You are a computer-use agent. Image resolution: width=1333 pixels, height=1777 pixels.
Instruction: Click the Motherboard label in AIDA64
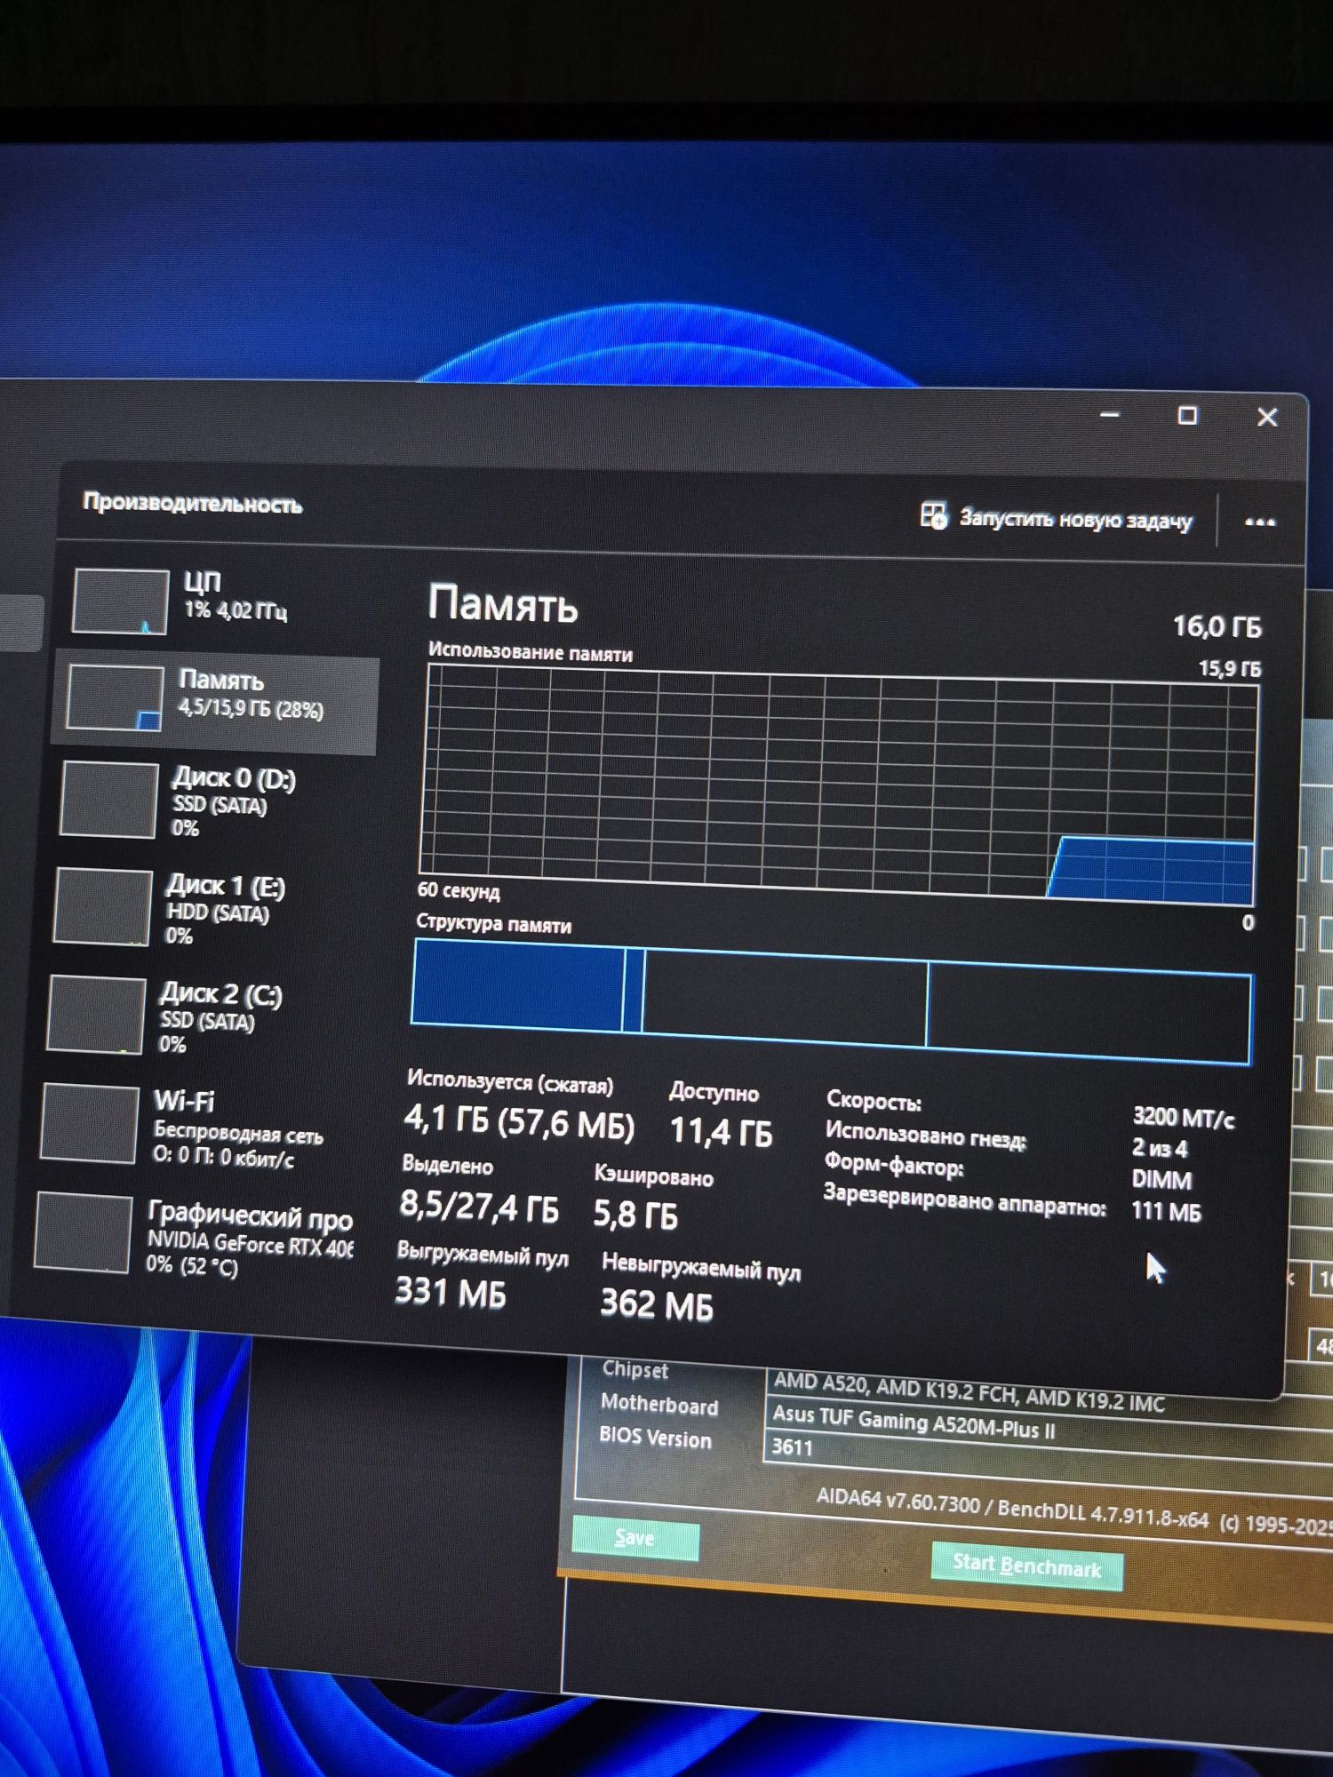659,1405
